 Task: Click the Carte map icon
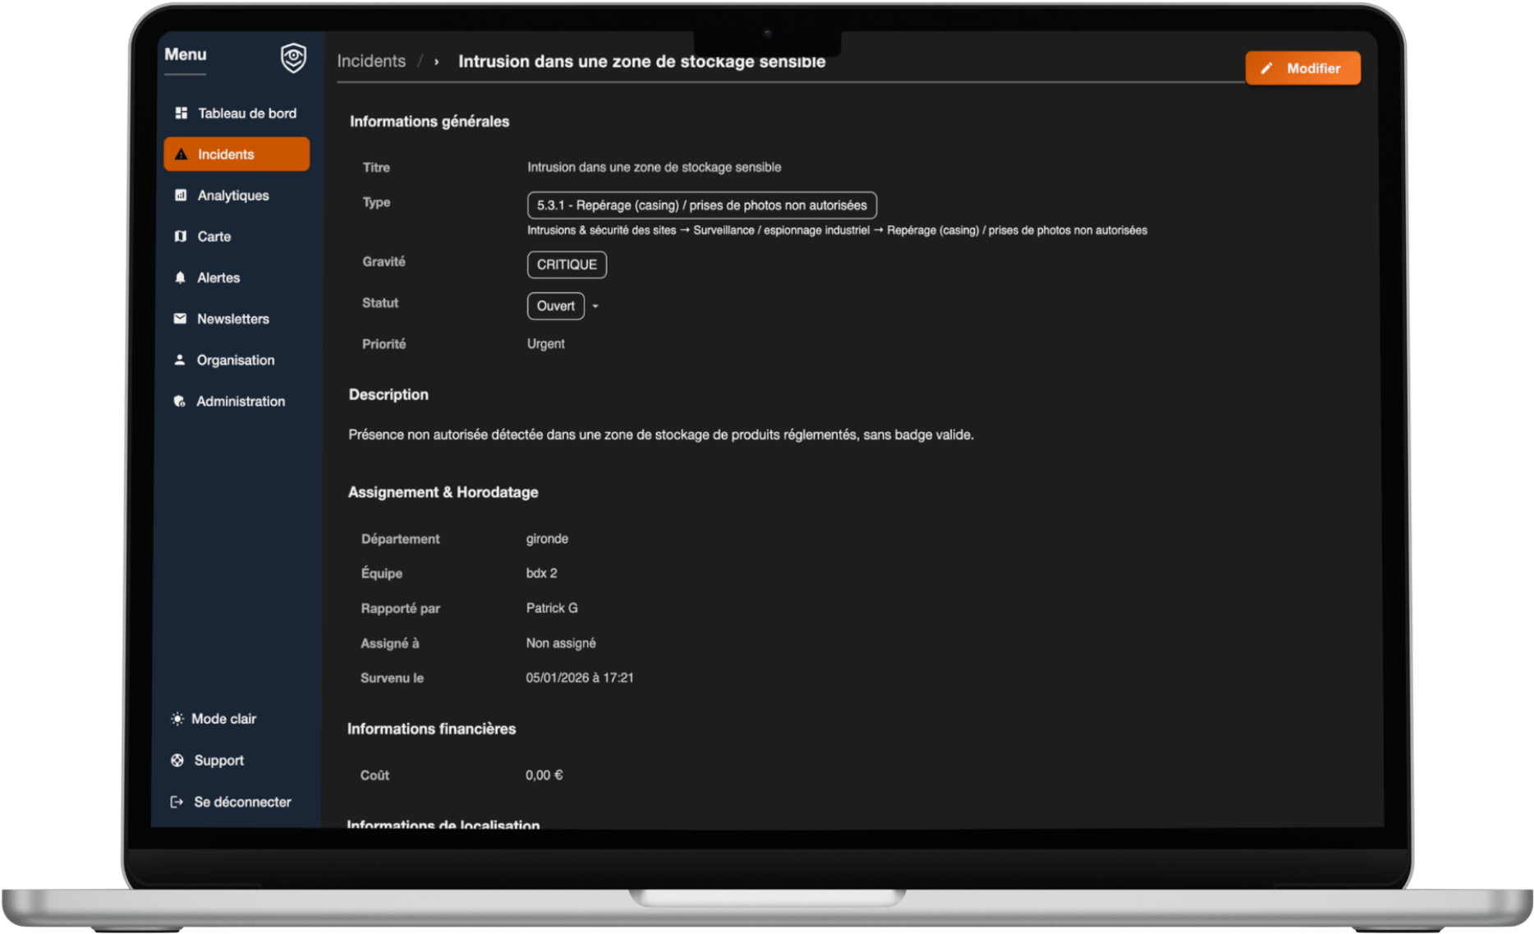pyautogui.click(x=181, y=237)
